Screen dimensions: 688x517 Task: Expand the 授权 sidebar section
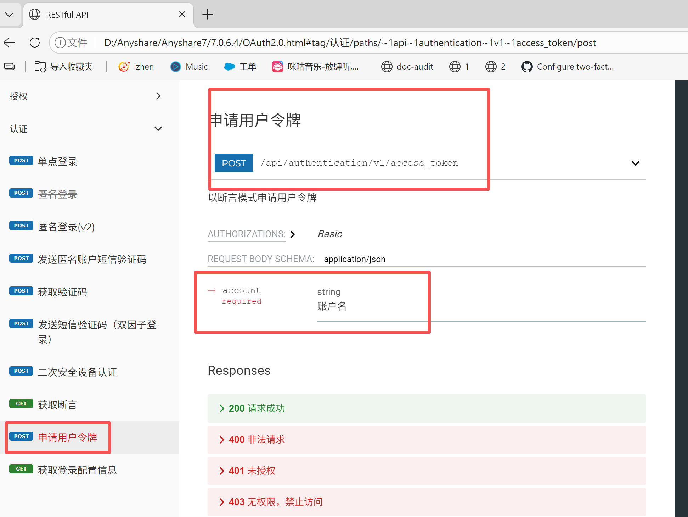[85, 96]
